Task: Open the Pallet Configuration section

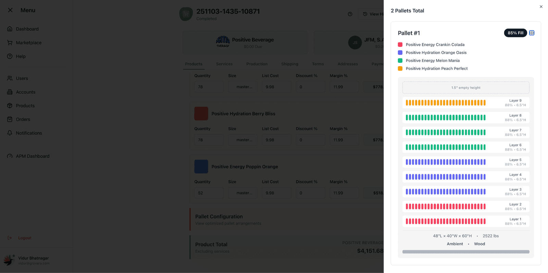Action: coord(287,219)
